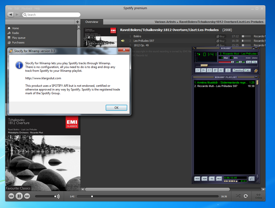Click the speaker icon beside Les Préludes S97
Screen dimensions: 275x208
(x=123, y=40)
